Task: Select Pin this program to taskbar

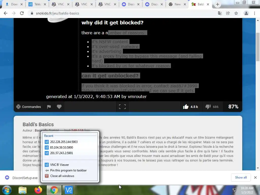Action: pos(70,170)
